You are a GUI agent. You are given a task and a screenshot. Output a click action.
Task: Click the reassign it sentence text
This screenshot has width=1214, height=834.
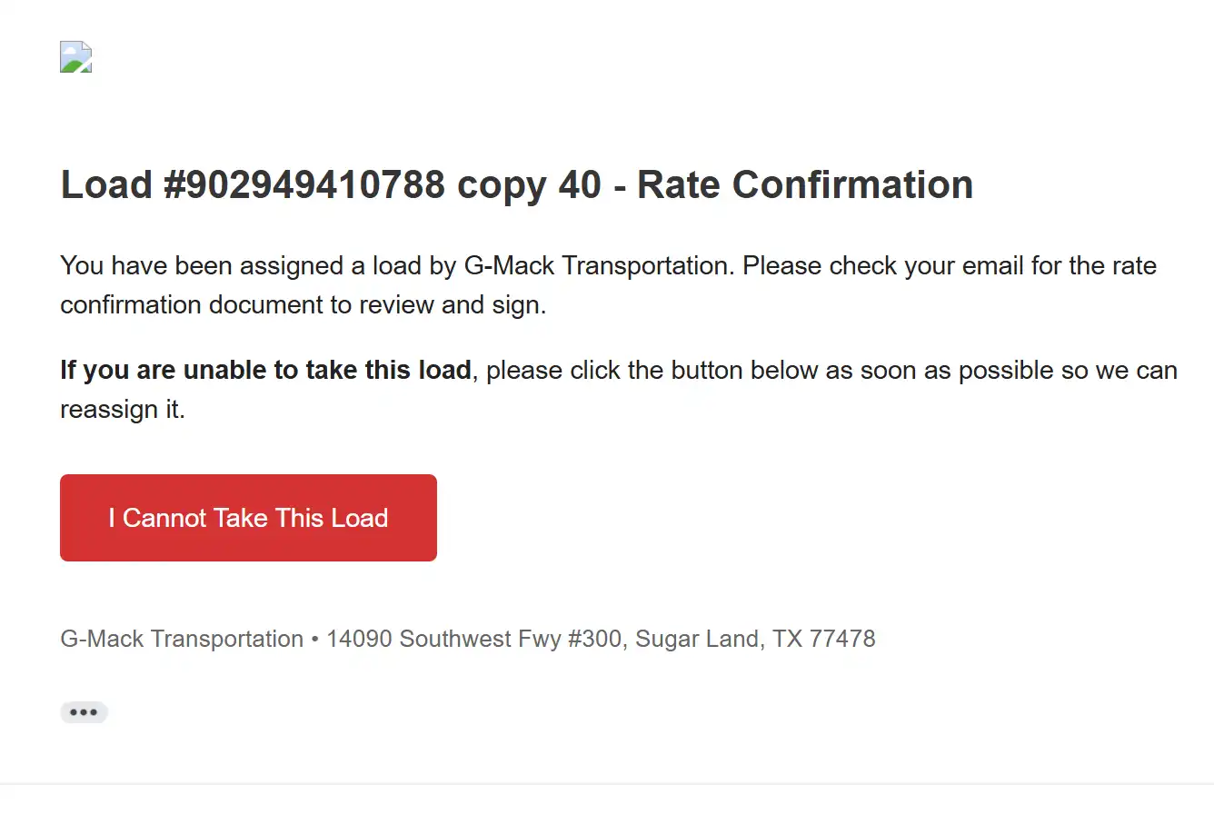122,409
